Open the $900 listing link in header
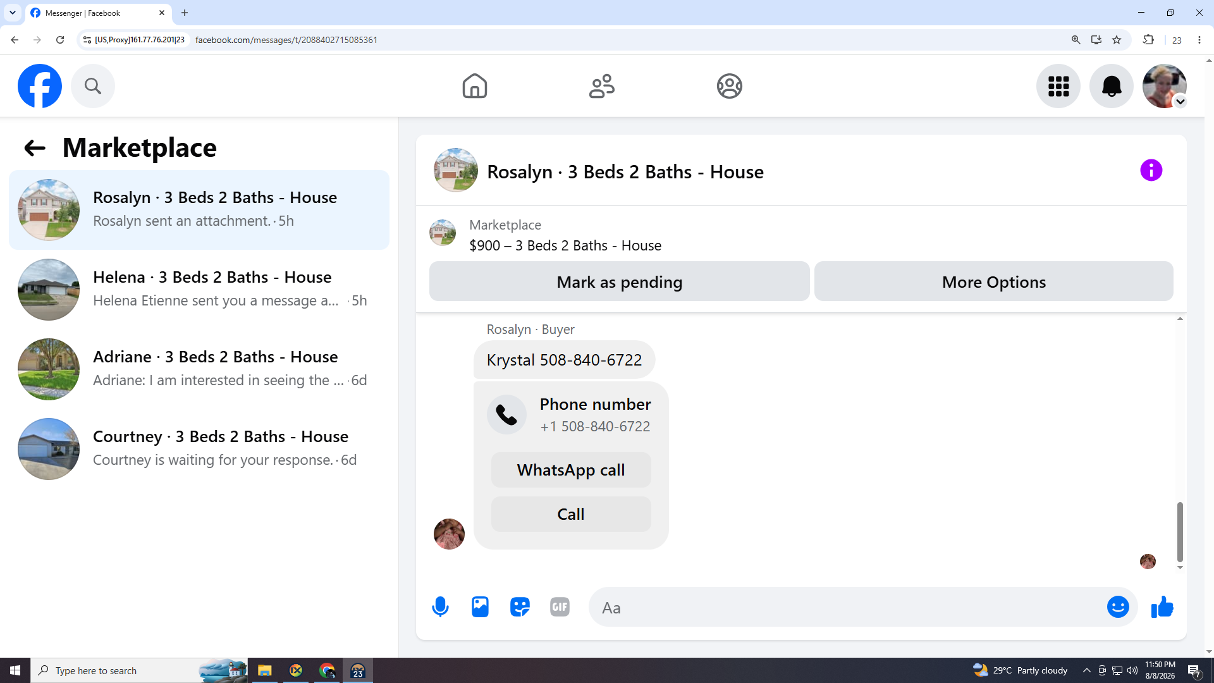The height and width of the screenshot is (683, 1214). (565, 245)
